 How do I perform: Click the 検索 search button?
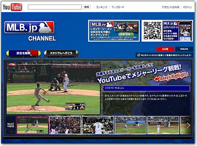(x=87, y=7)
